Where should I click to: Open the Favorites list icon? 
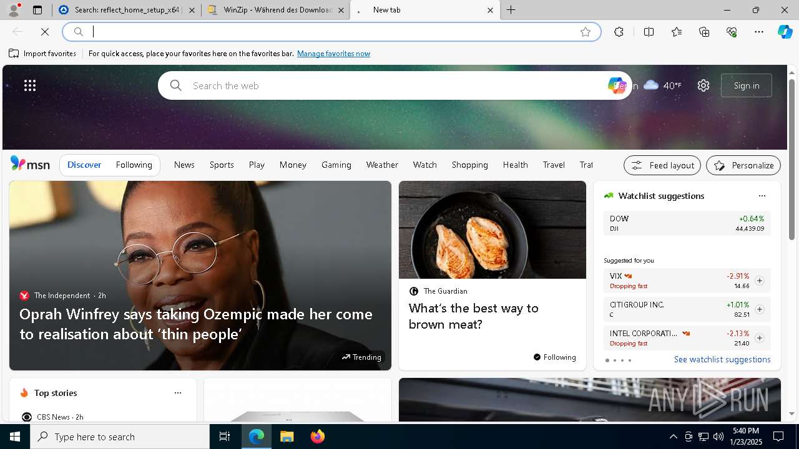677,32
